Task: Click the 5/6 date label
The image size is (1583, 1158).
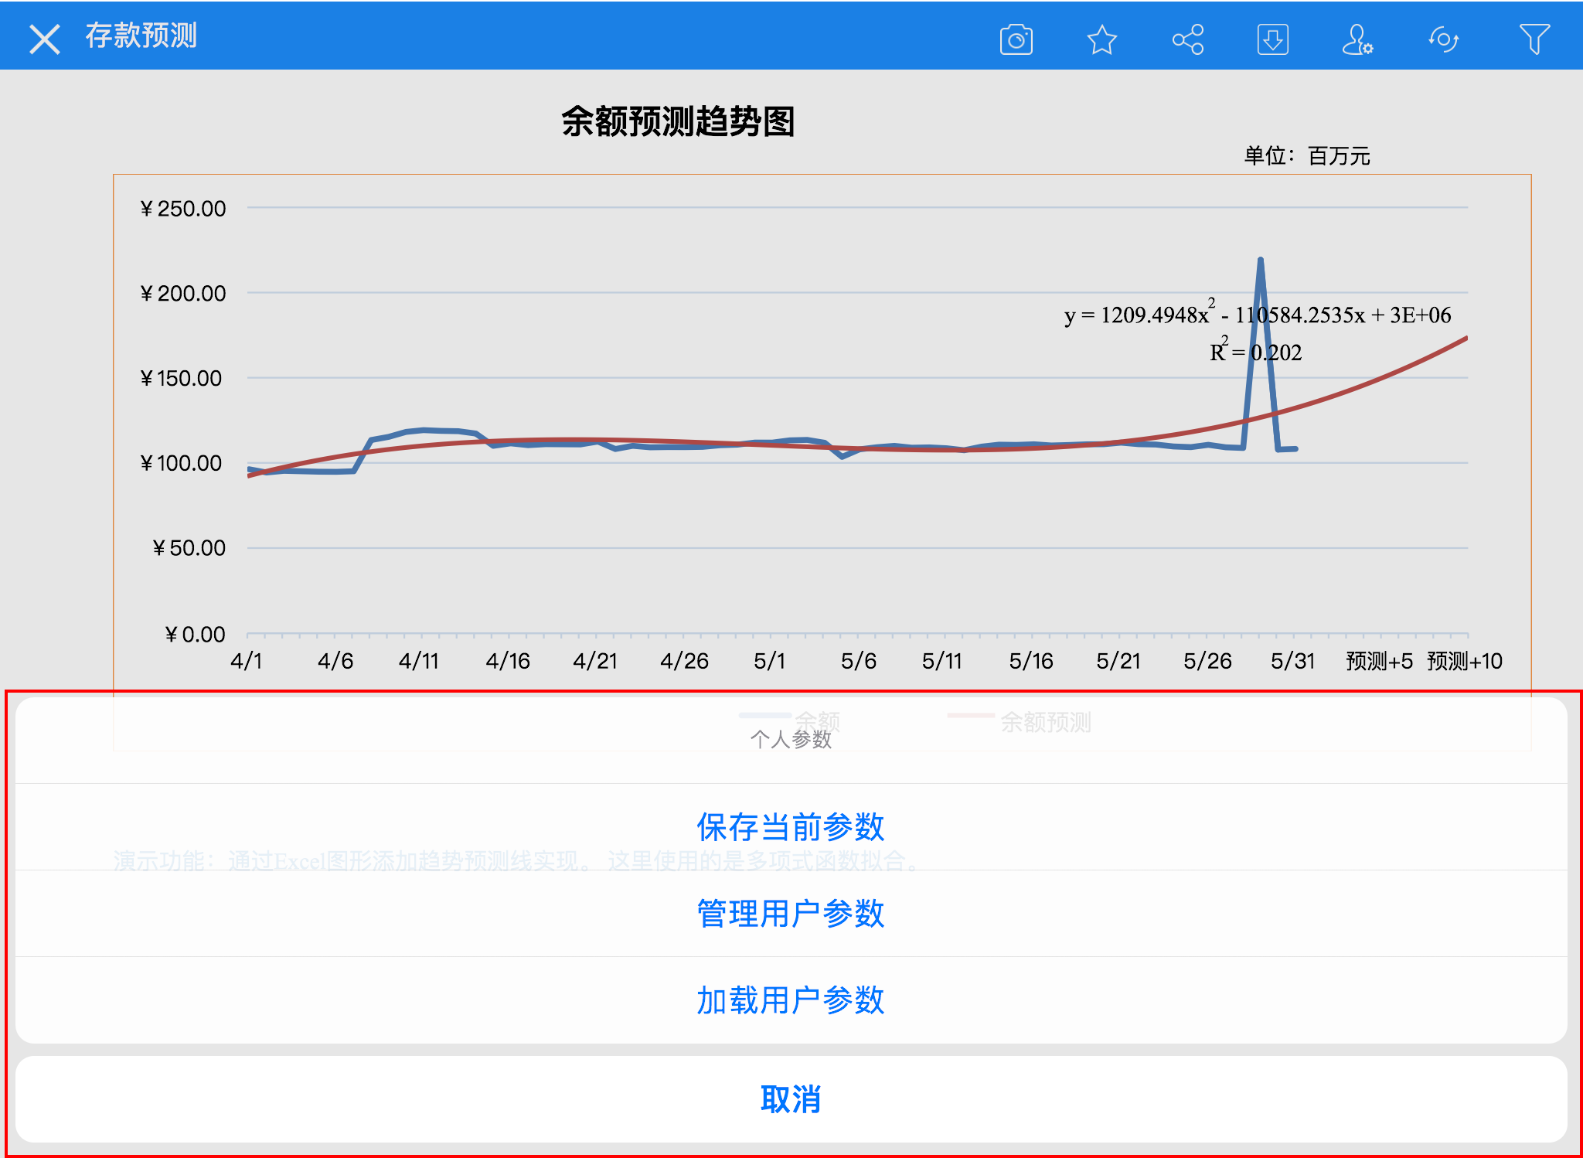Action: pyautogui.click(x=859, y=661)
